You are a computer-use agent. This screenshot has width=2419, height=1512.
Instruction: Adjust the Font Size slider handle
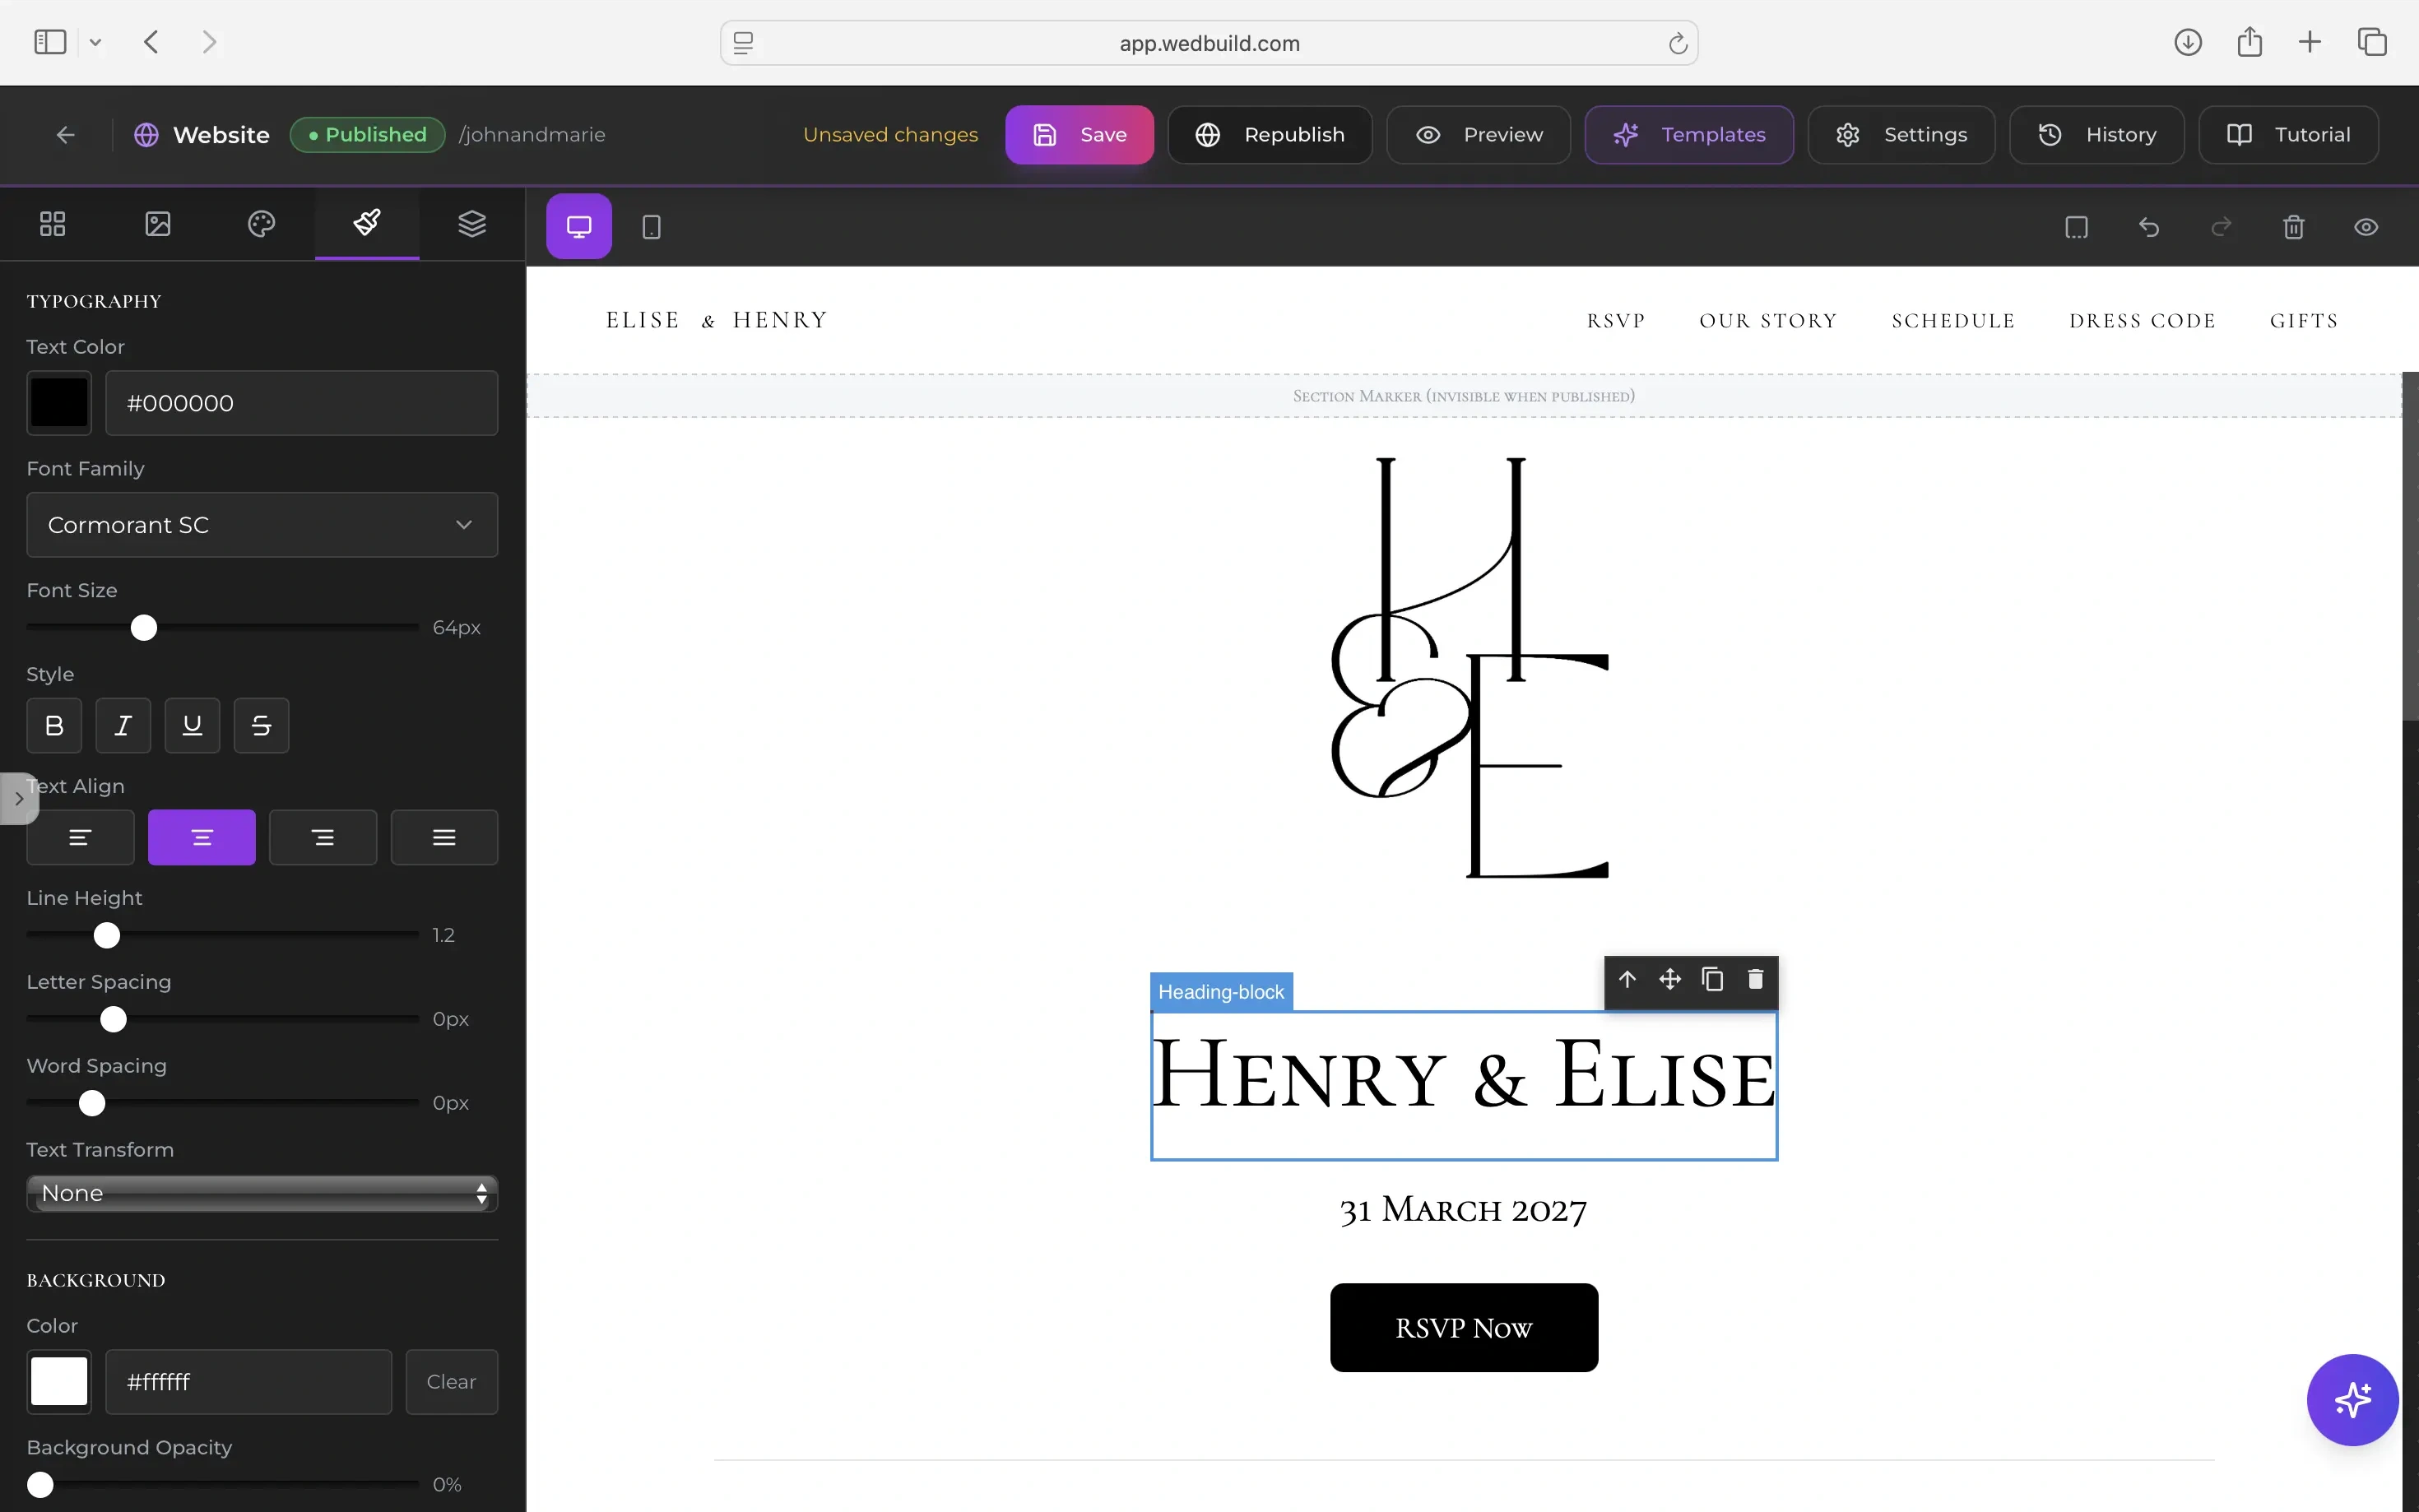(144, 628)
